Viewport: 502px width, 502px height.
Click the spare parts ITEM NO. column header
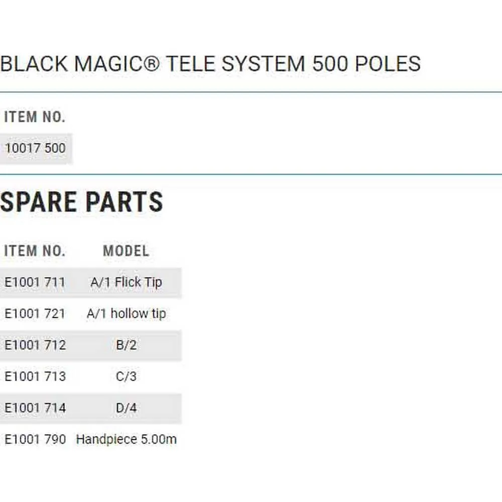pos(35,251)
